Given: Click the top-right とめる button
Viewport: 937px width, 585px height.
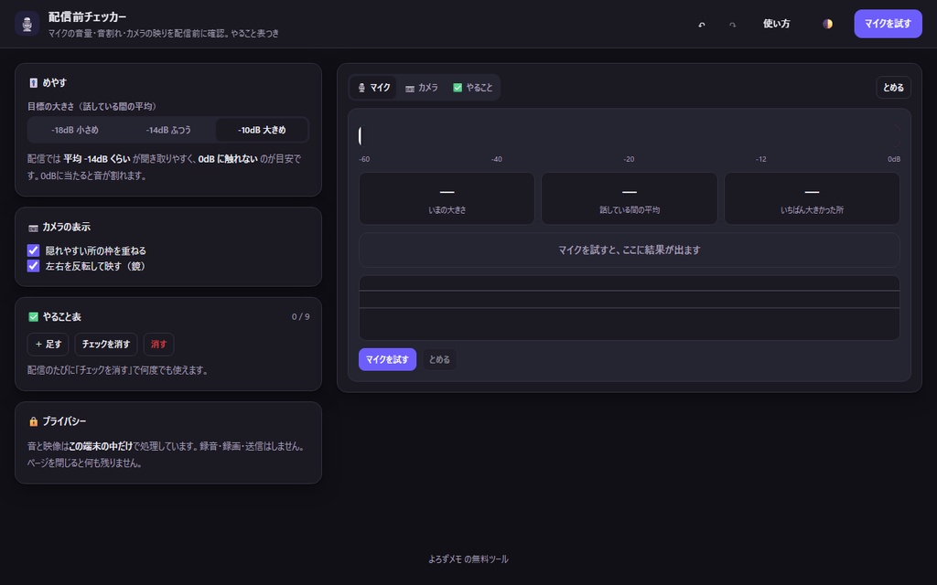Looking at the screenshot, I should [893, 88].
